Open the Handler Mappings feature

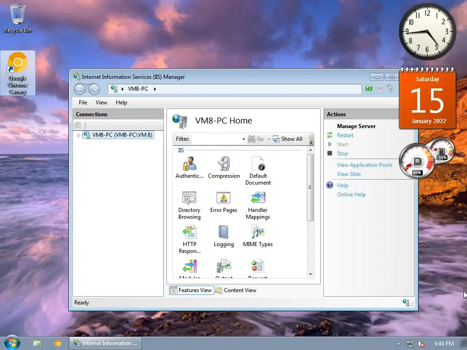click(x=258, y=206)
